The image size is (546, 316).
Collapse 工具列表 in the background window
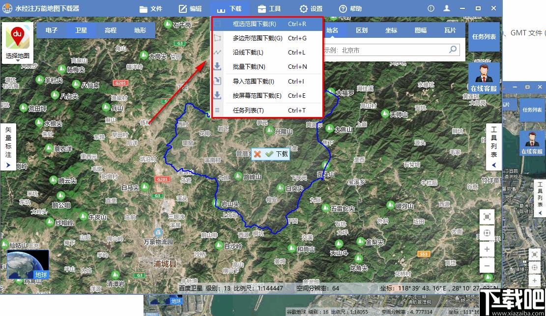tap(540, 199)
